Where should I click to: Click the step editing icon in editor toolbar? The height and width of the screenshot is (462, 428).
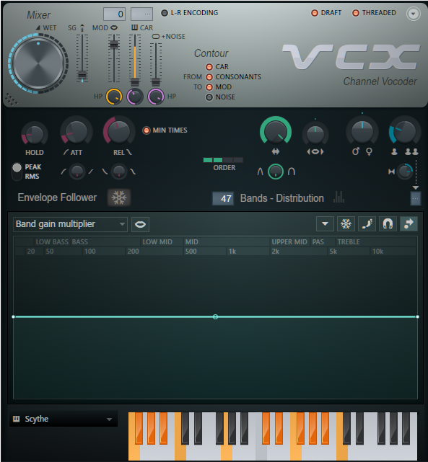tap(367, 224)
